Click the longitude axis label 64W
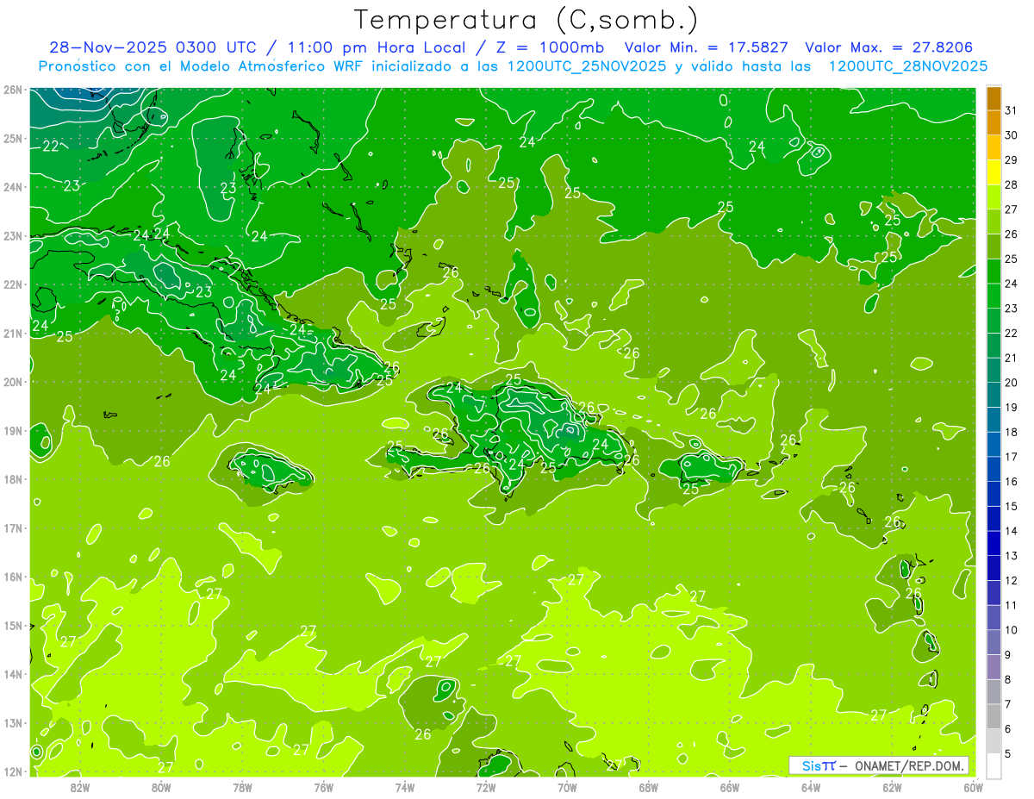This screenshot has height=799, width=1034. pos(811,787)
